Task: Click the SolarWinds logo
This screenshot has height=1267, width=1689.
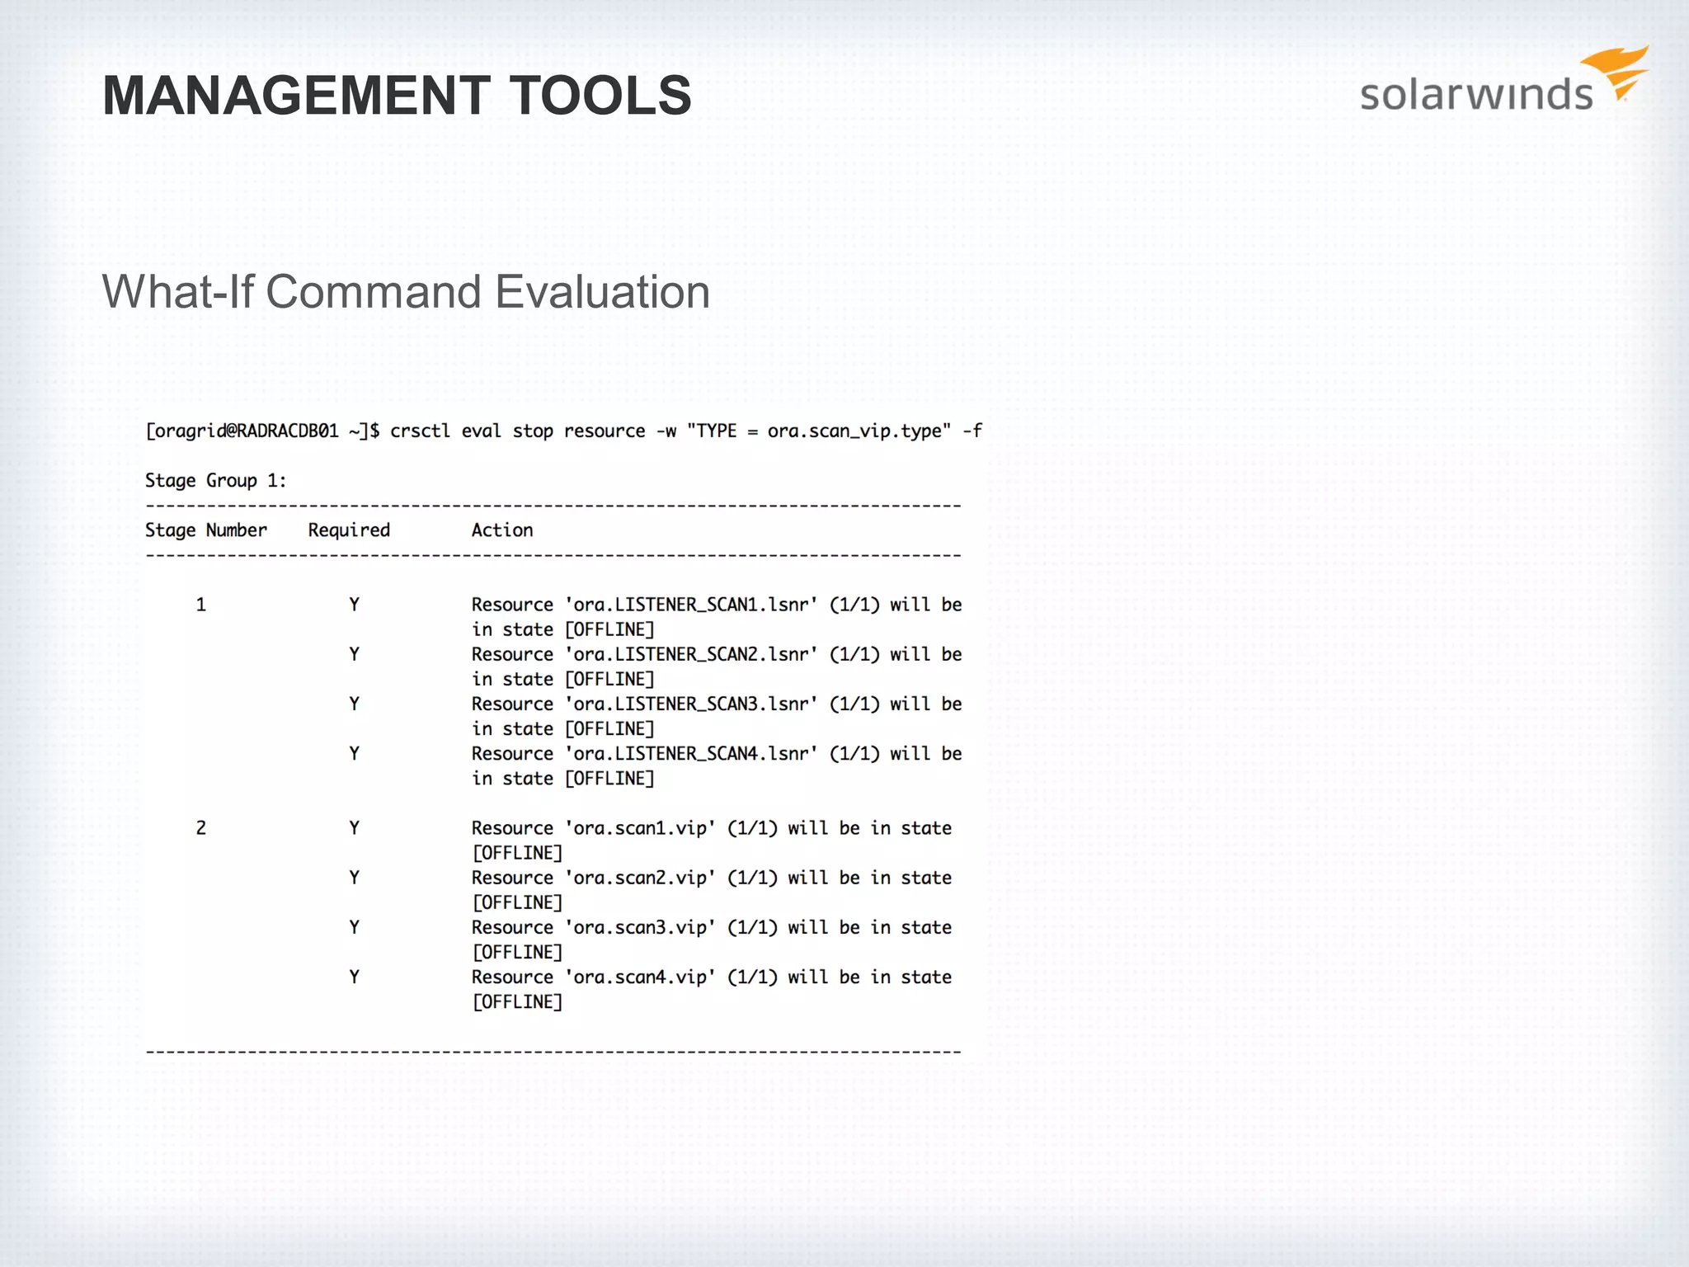Action: click(1504, 80)
